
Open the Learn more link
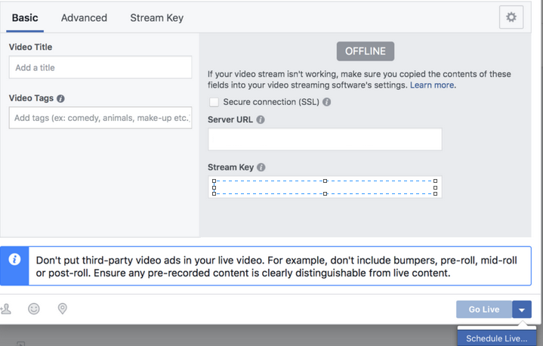click(x=432, y=85)
